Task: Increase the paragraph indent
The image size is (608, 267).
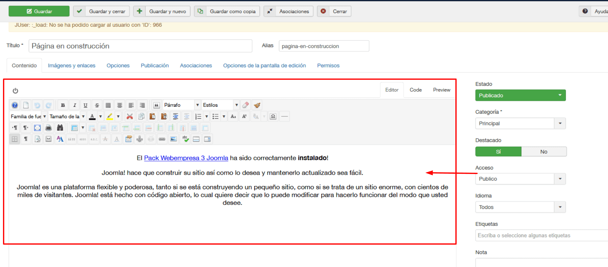Action: click(175, 116)
